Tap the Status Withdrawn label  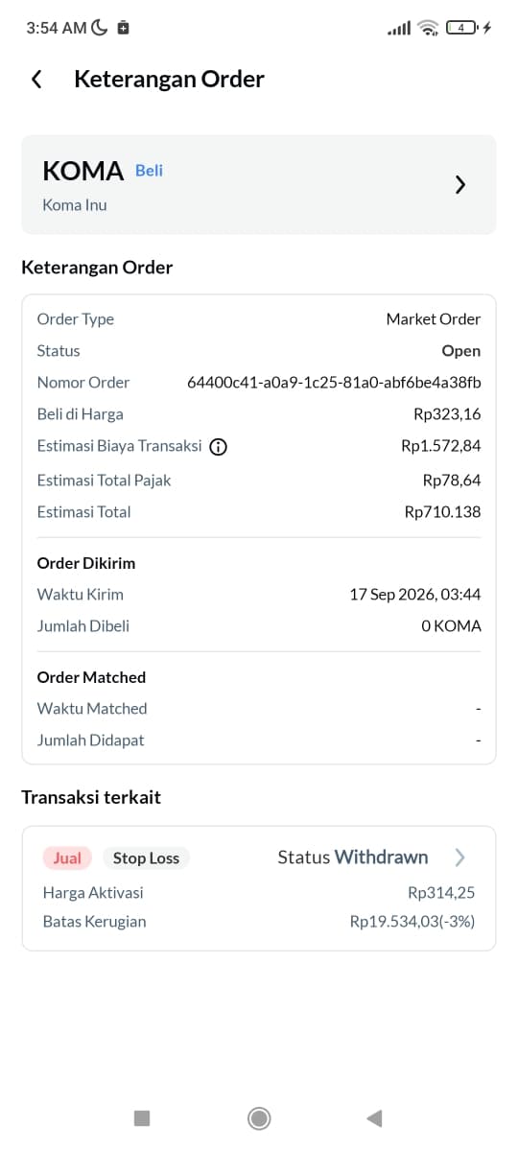pyautogui.click(x=353, y=857)
